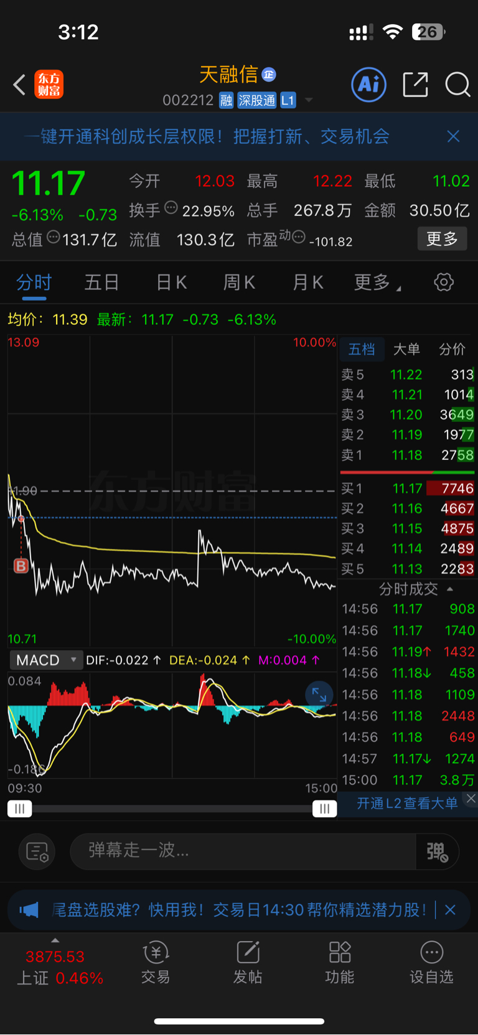Open the 发帖 post button

[248, 962]
